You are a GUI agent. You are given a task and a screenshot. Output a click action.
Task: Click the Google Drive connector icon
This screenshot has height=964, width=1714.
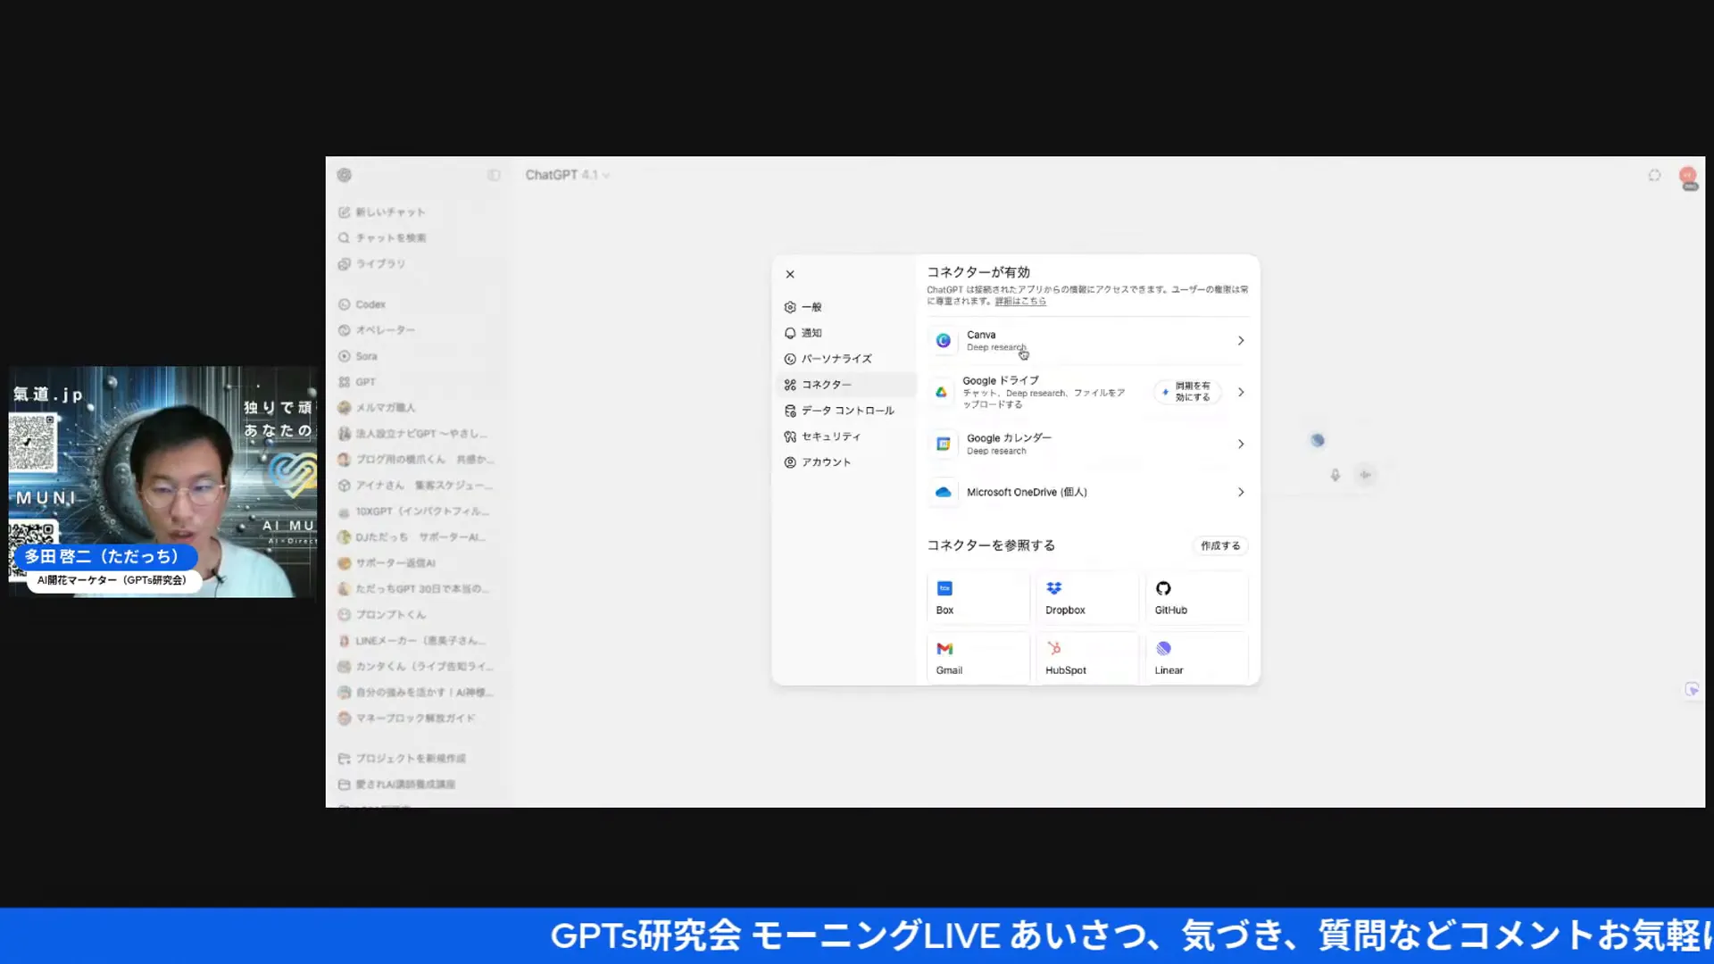click(941, 393)
